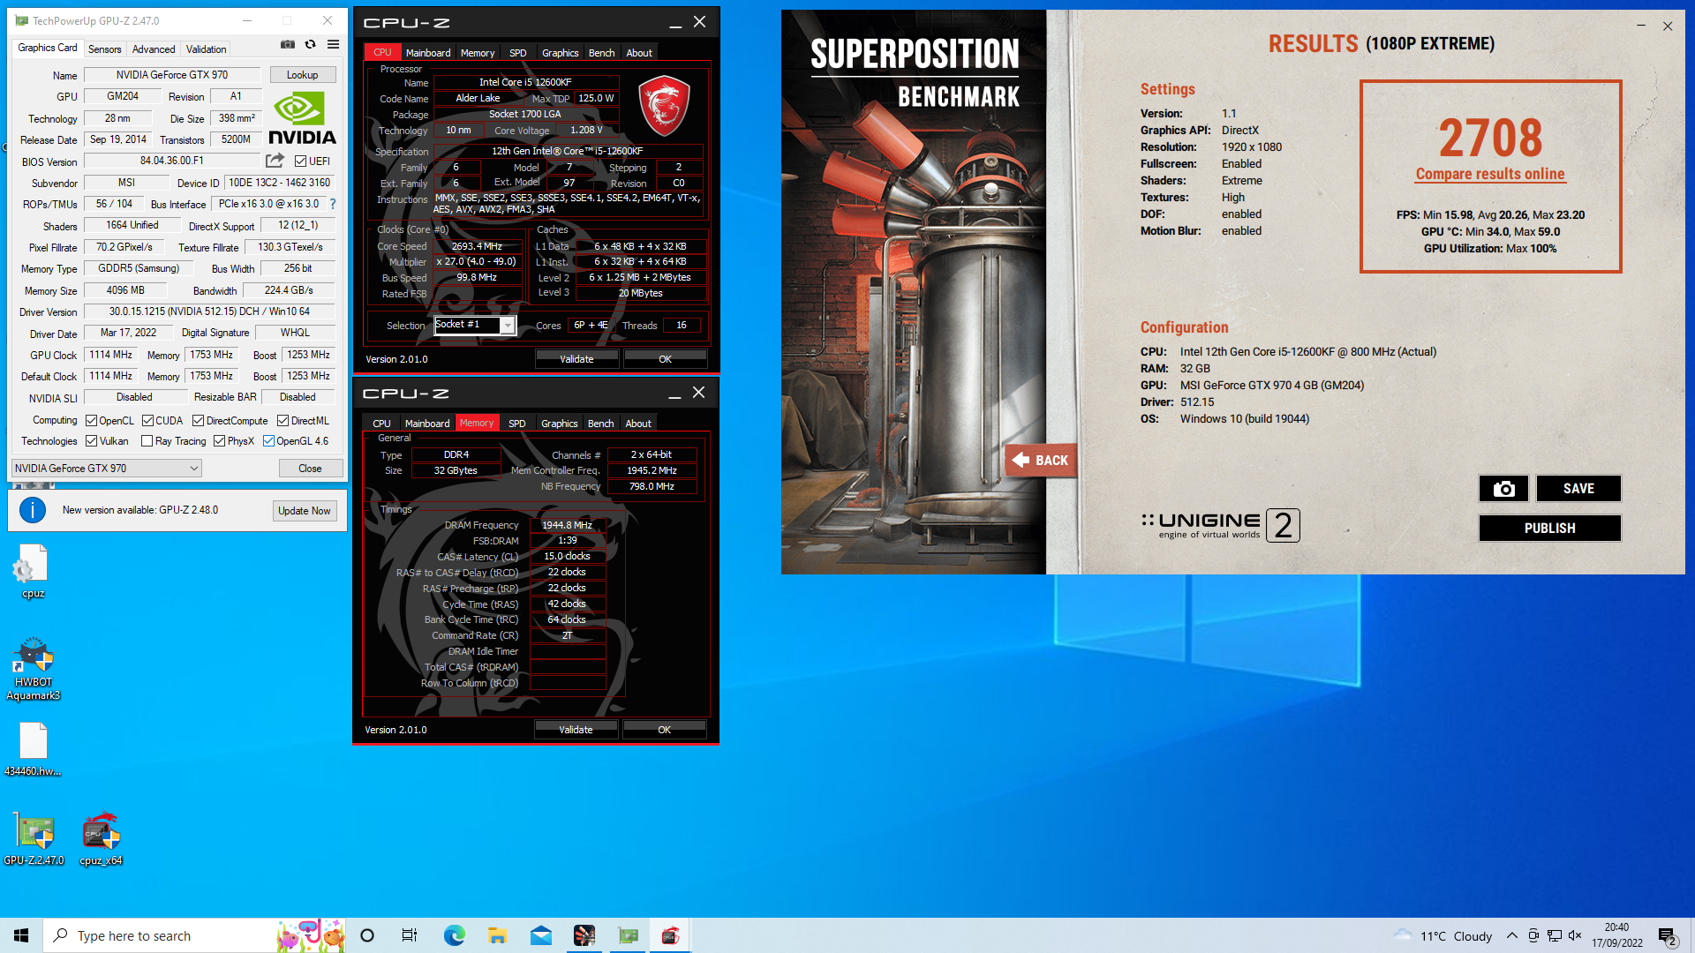Switch to GPU-Z Advanced tab

click(x=154, y=49)
